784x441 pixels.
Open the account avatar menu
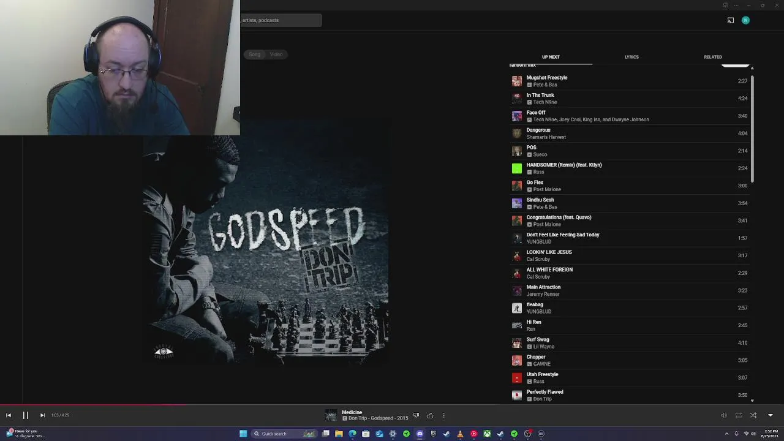745,20
